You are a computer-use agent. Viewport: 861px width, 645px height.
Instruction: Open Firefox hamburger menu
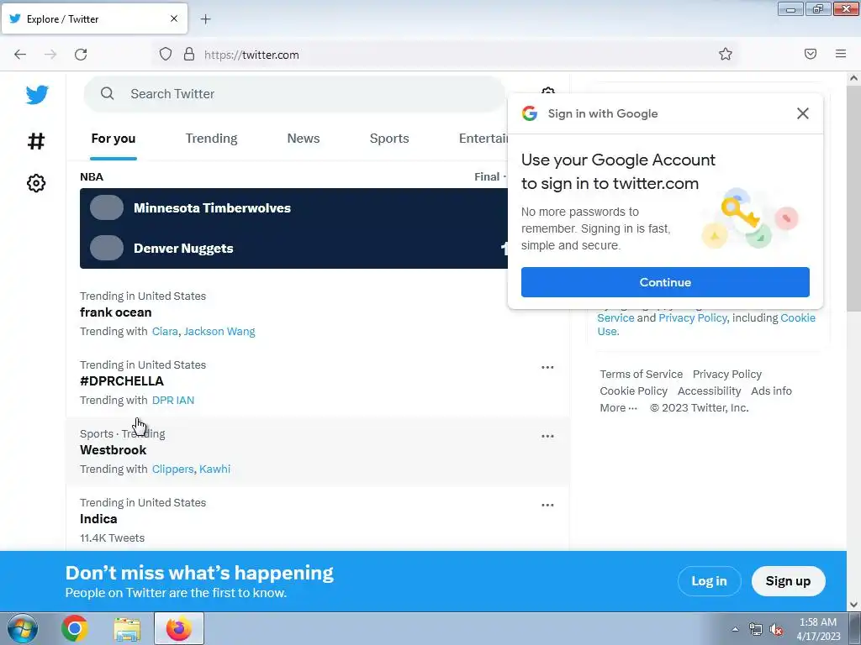[x=841, y=54]
